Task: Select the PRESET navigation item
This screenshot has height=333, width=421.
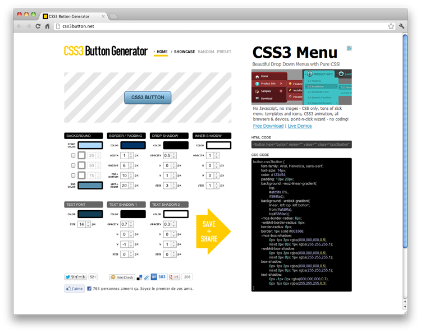Action: (x=224, y=52)
